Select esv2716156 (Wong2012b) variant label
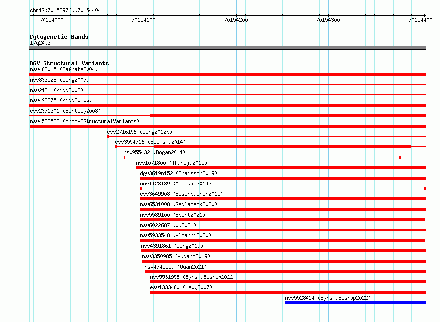Screen dimensions: 440x322 139,132
